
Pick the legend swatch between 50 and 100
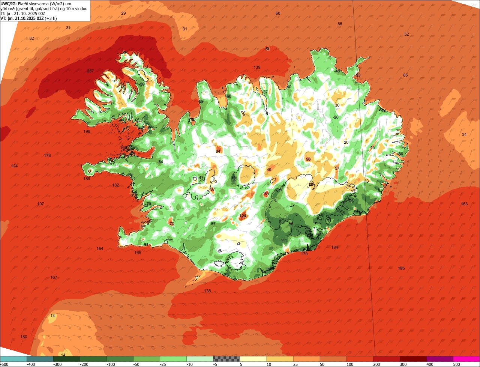click(333, 359)
